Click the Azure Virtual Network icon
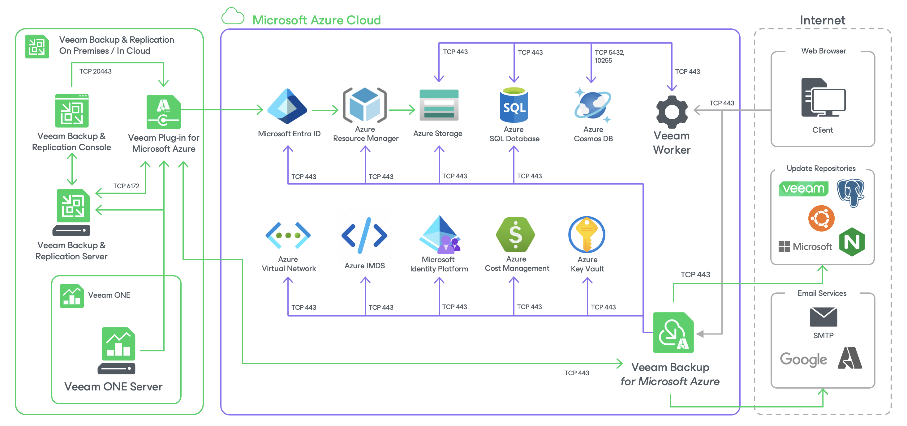 click(288, 235)
